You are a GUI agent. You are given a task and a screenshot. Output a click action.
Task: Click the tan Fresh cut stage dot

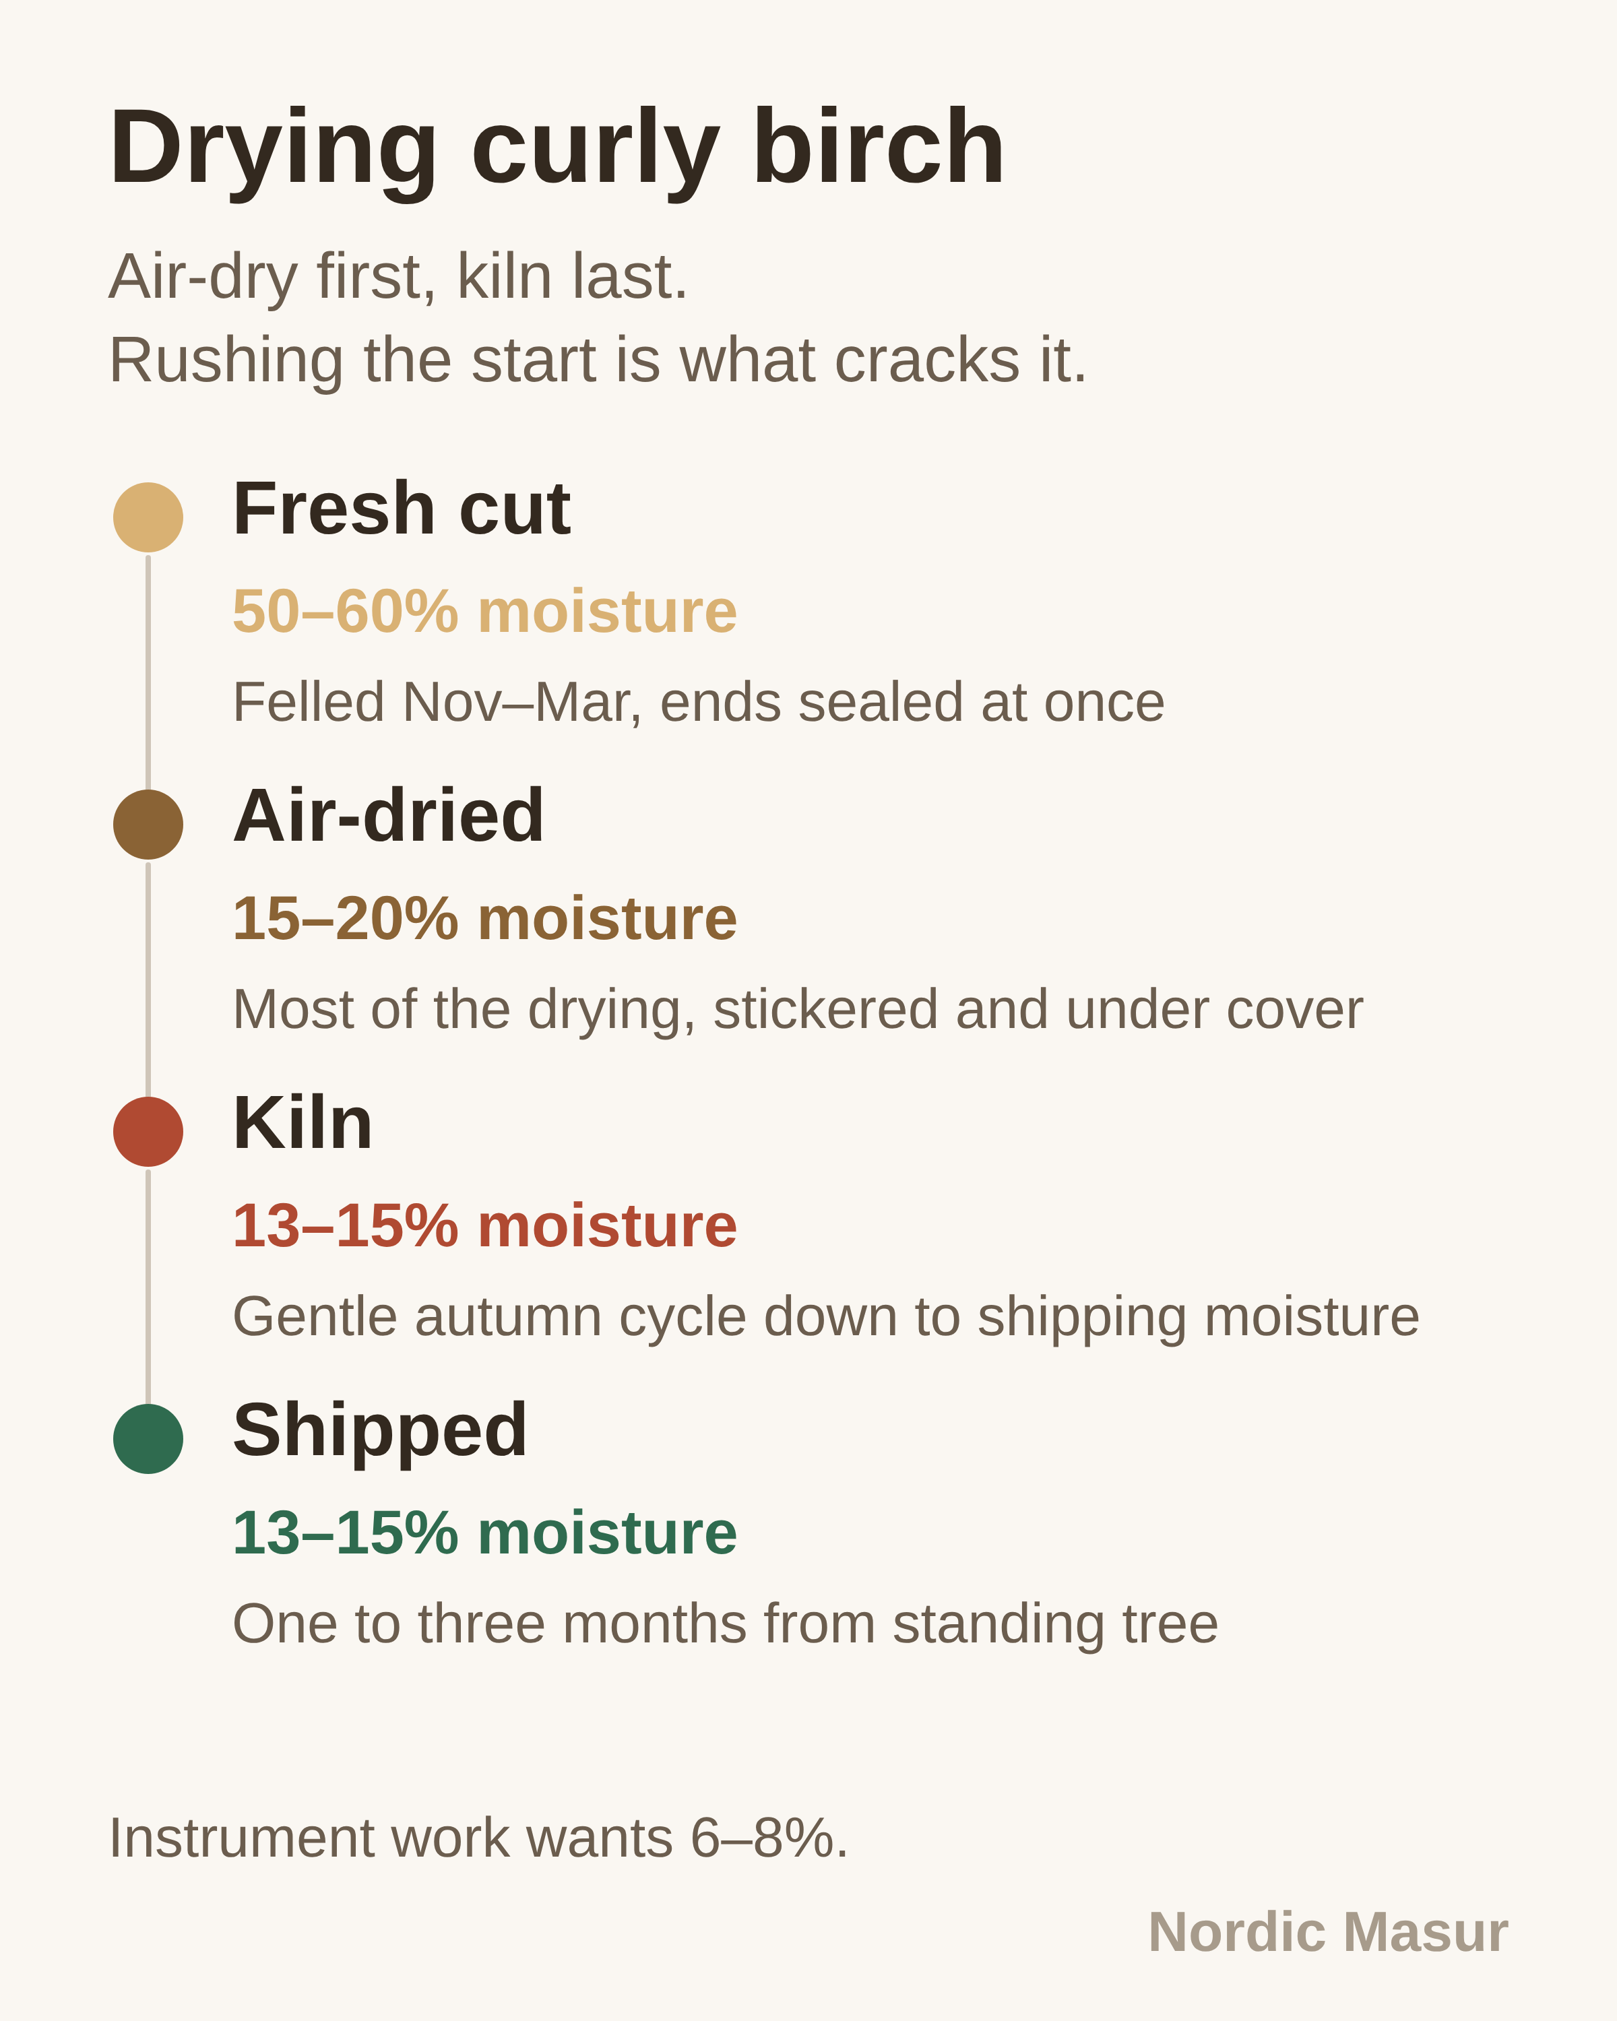(148, 517)
